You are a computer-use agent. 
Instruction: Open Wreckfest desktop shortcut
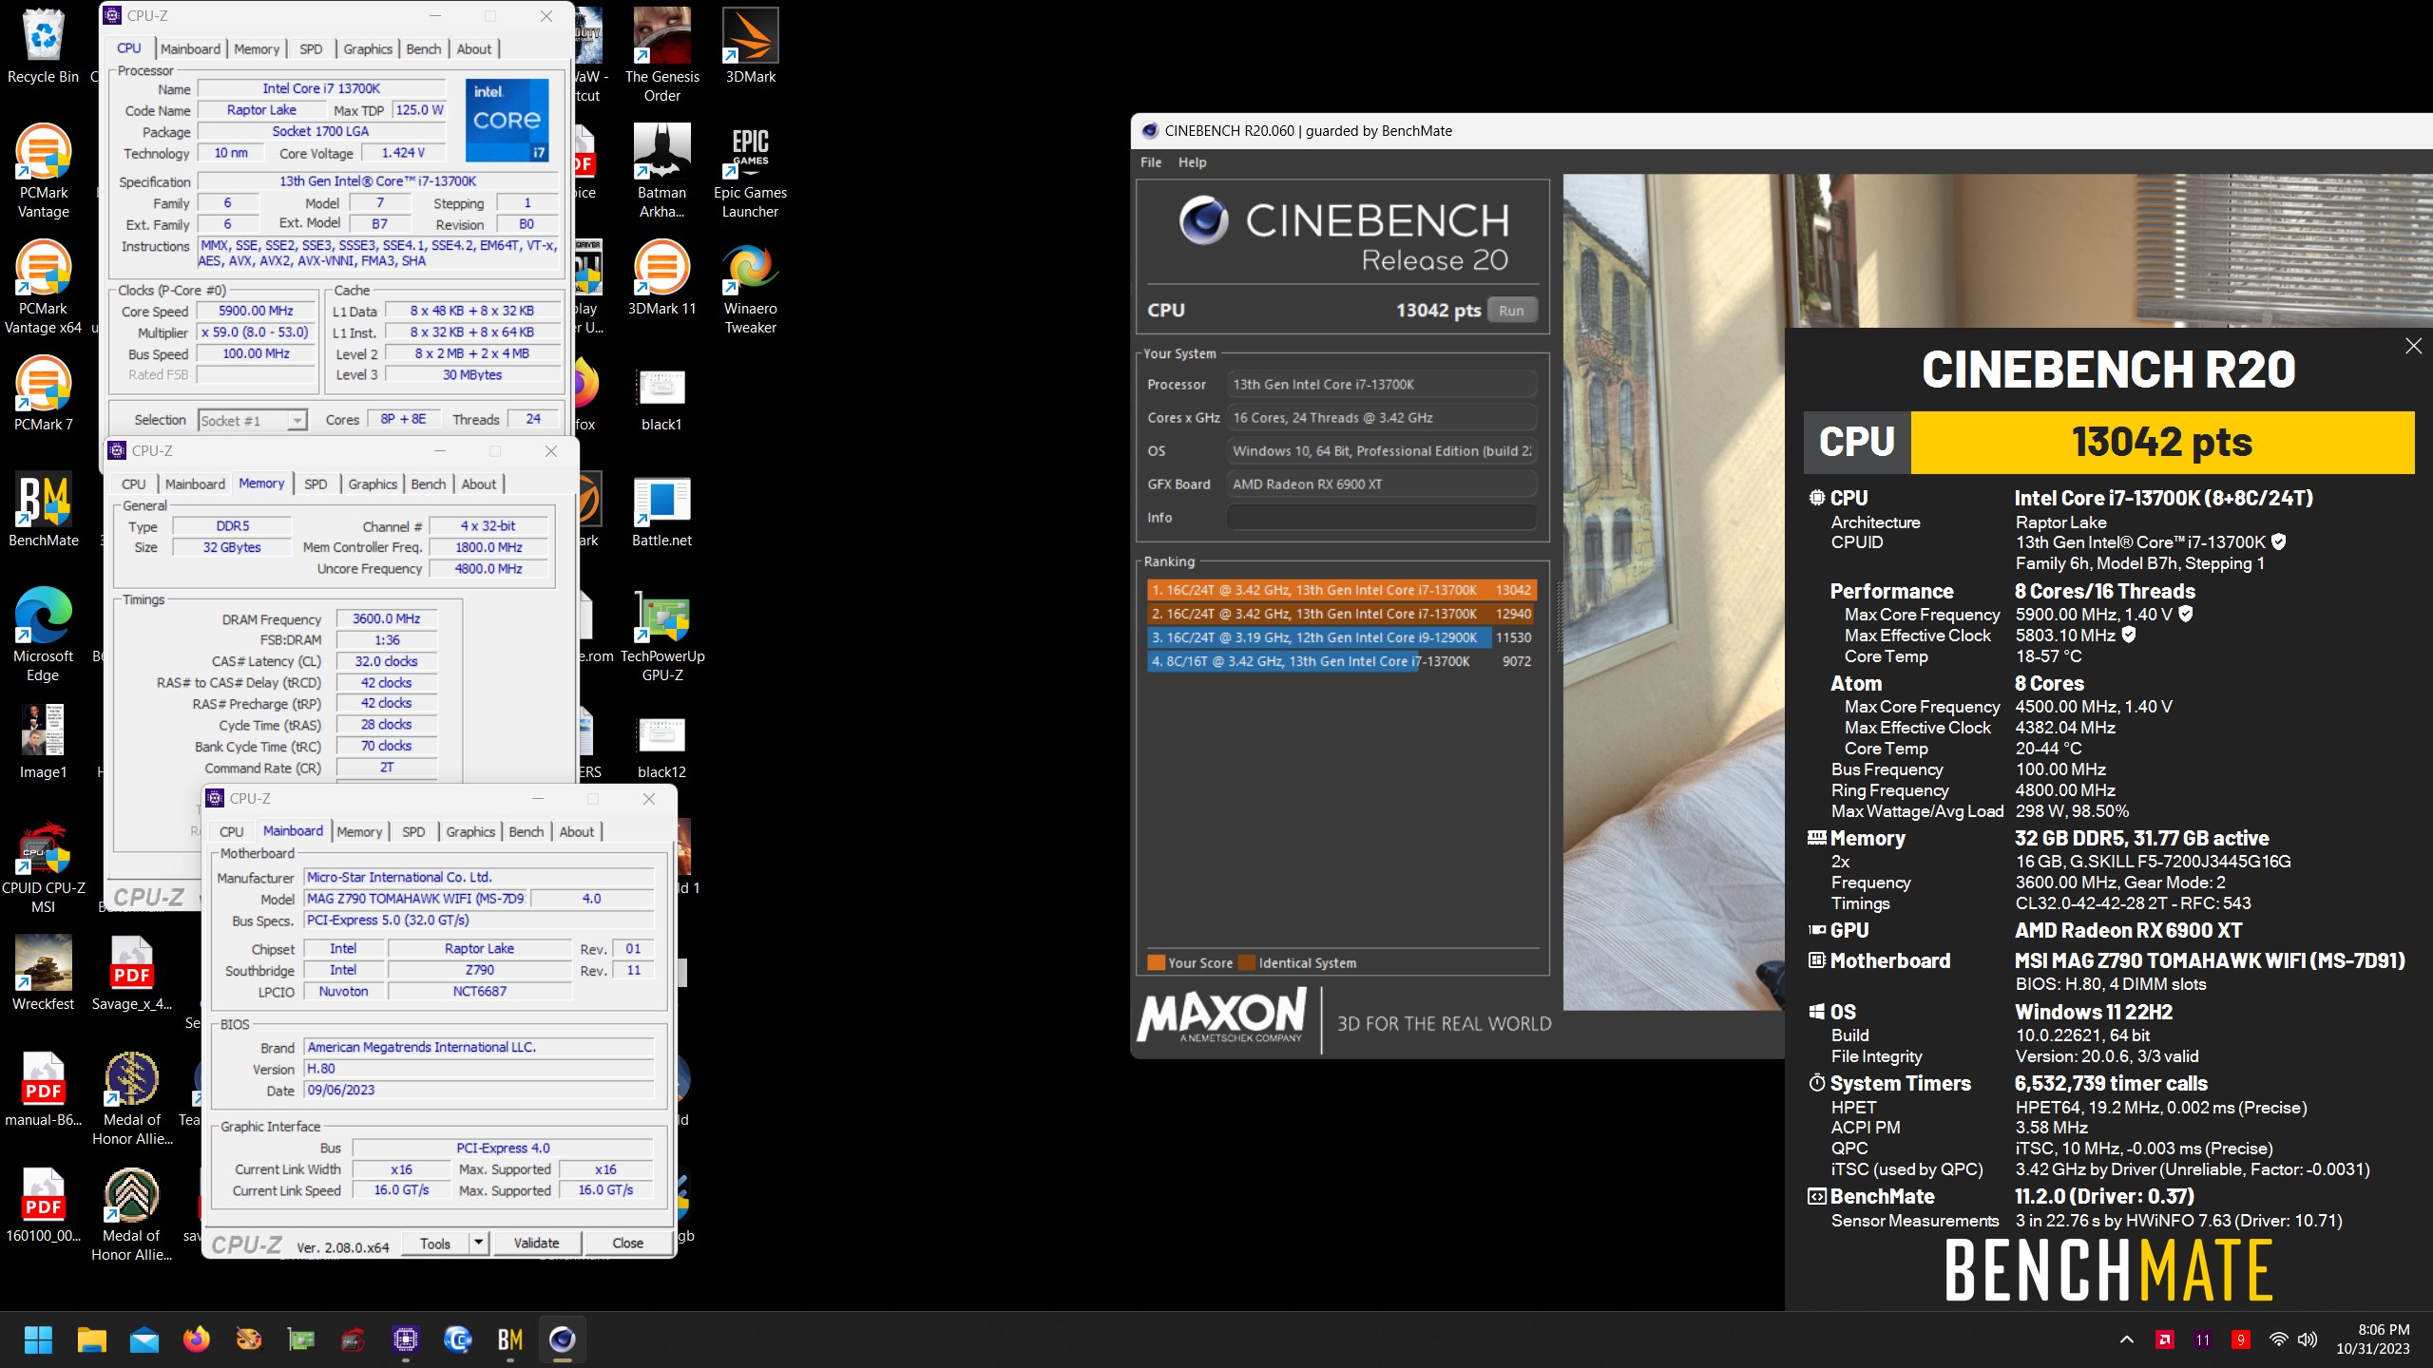tap(43, 973)
